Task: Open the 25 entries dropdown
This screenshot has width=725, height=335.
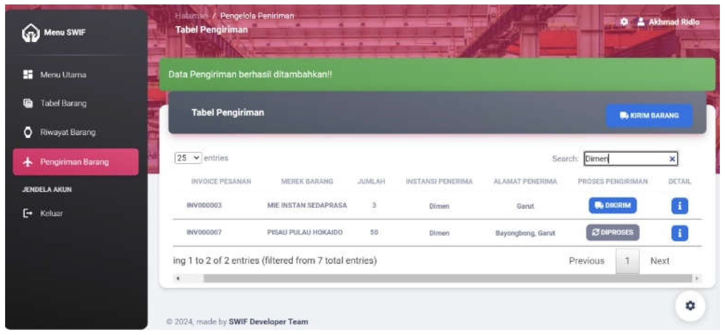Action: (x=188, y=158)
